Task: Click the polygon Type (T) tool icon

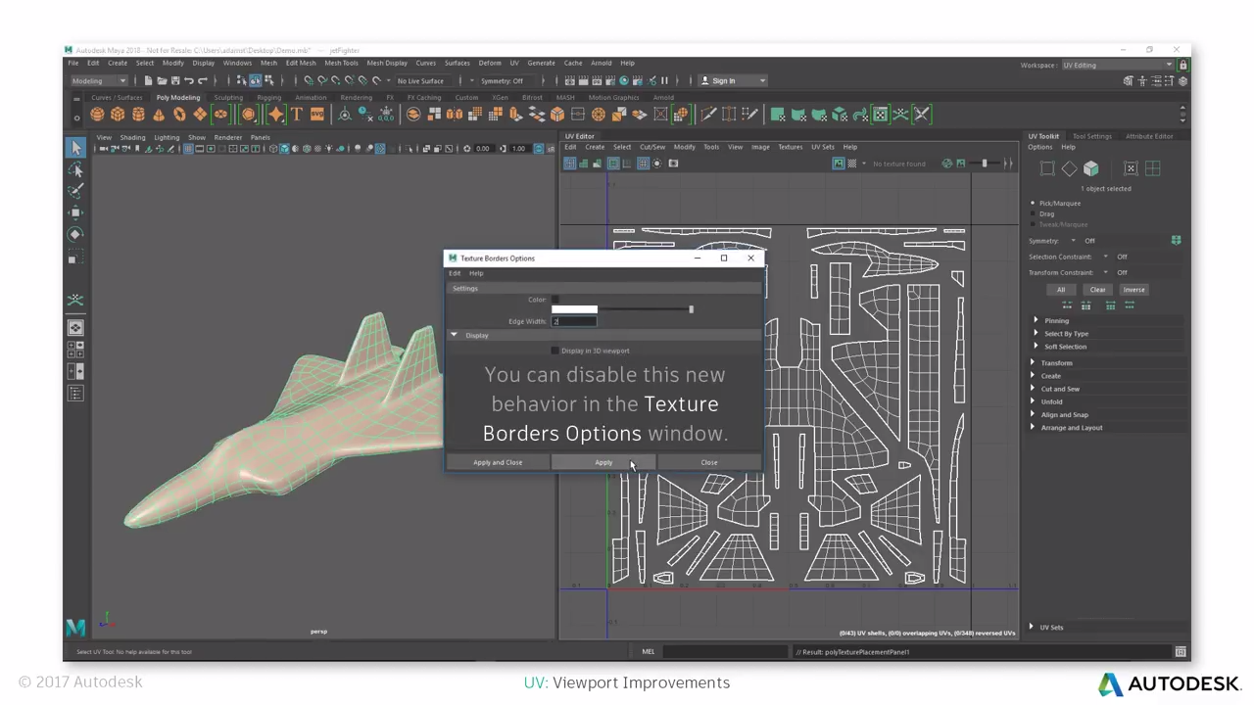Action: point(296,115)
